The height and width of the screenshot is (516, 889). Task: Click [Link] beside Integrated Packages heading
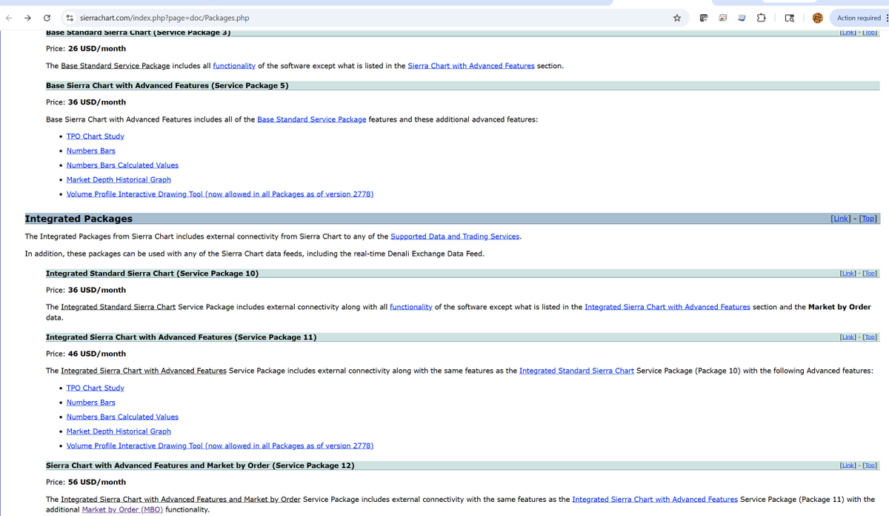point(842,219)
